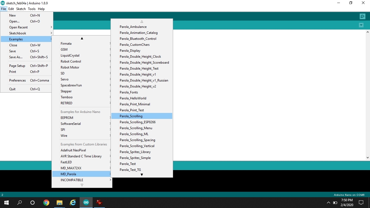Launch Google Chrome from taskbar
This screenshot has height=208, width=370.
click(46, 202)
